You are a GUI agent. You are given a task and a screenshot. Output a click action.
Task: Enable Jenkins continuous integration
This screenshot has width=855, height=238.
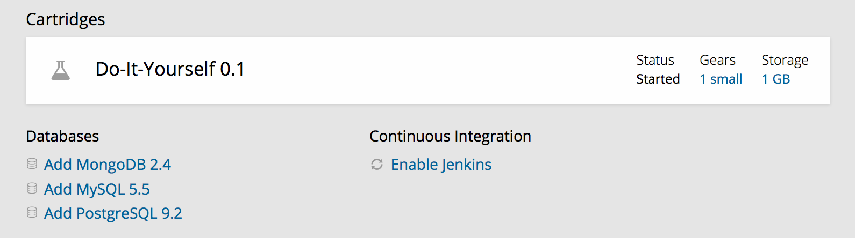point(441,165)
